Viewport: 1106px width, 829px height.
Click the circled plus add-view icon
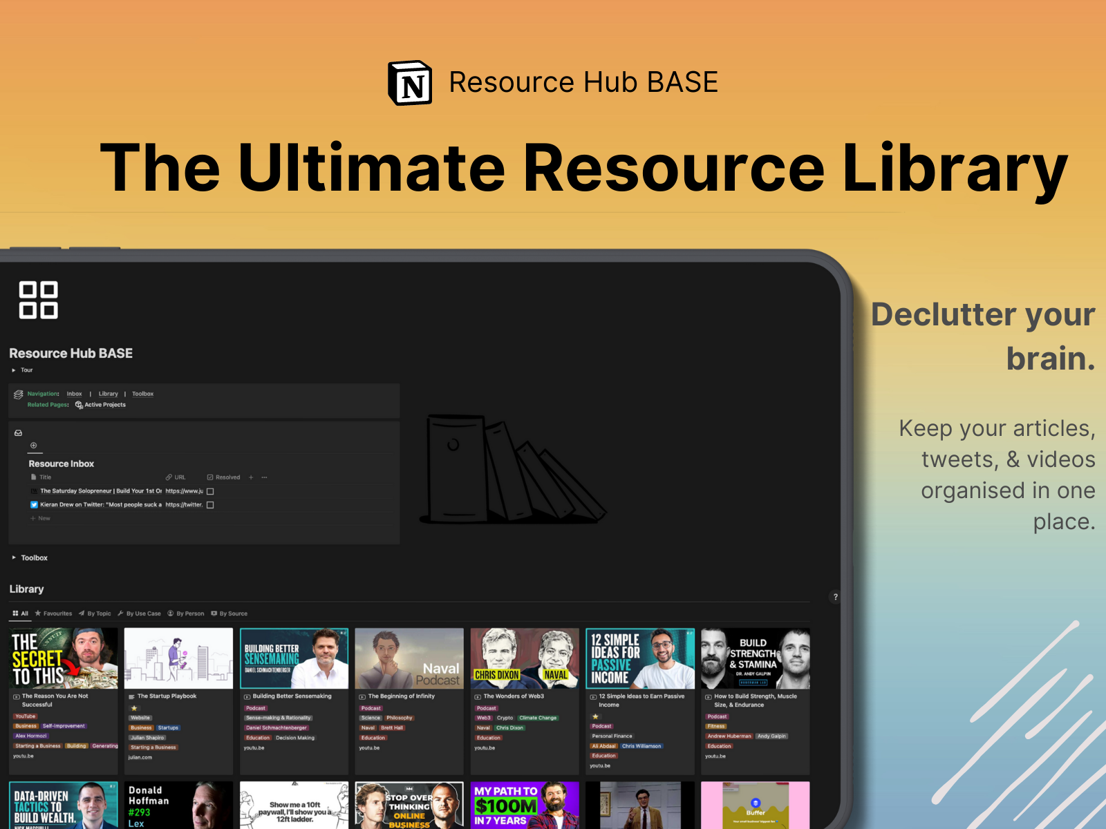pyautogui.click(x=33, y=446)
